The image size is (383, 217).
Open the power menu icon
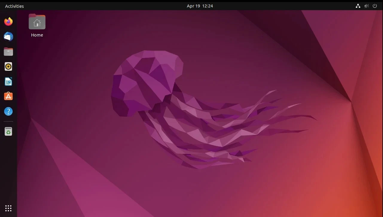375,6
